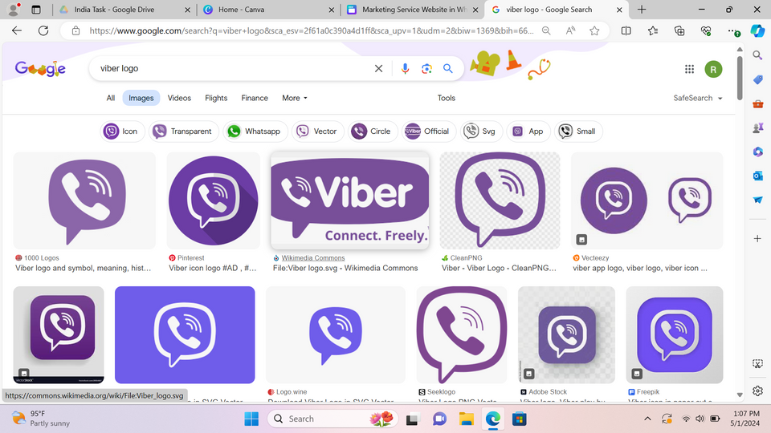
Task: Open the sidebar Outlook icon
Action: pos(757,176)
